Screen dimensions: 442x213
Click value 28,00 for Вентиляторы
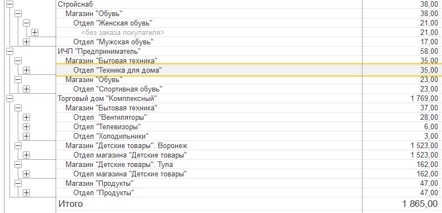point(429,118)
